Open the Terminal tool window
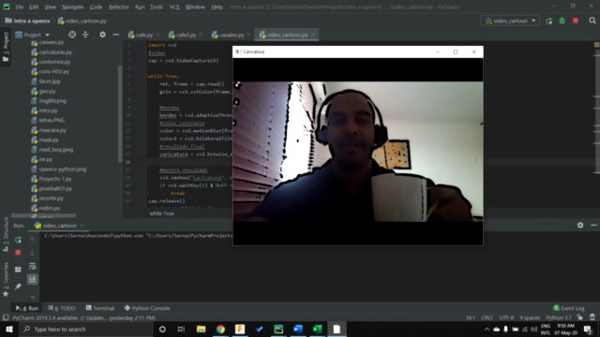 (x=100, y=308)
